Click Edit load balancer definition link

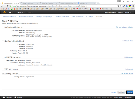pyautogui.click(x=124, y=27)
